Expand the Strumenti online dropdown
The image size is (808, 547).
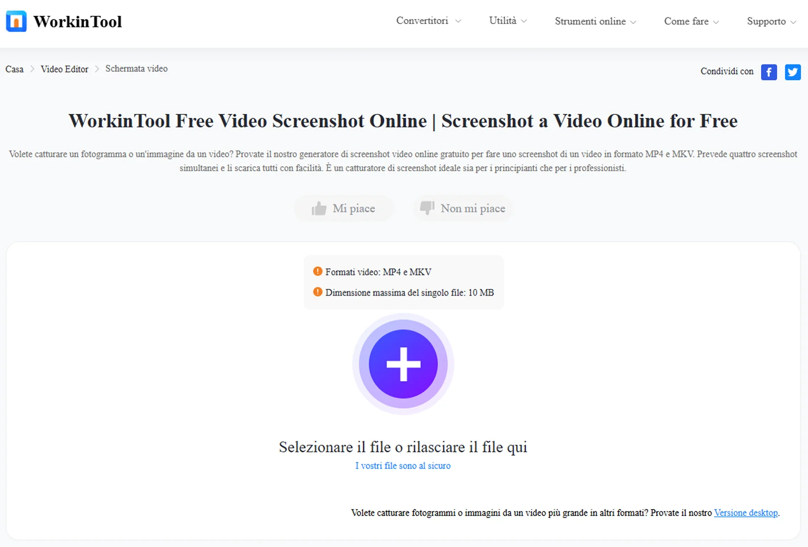595,22
